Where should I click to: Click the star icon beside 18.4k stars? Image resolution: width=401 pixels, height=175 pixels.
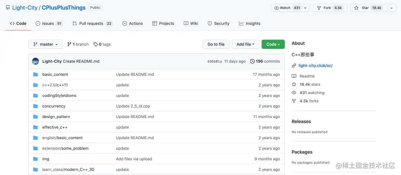tap(294, 84)
